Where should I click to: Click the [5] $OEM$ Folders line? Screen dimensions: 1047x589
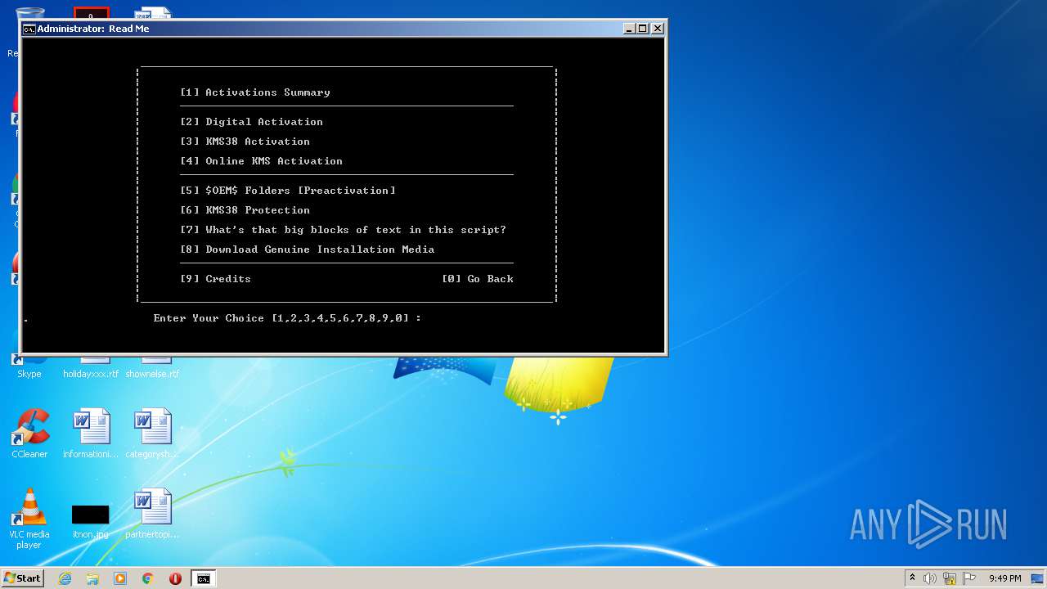(288, 191)
